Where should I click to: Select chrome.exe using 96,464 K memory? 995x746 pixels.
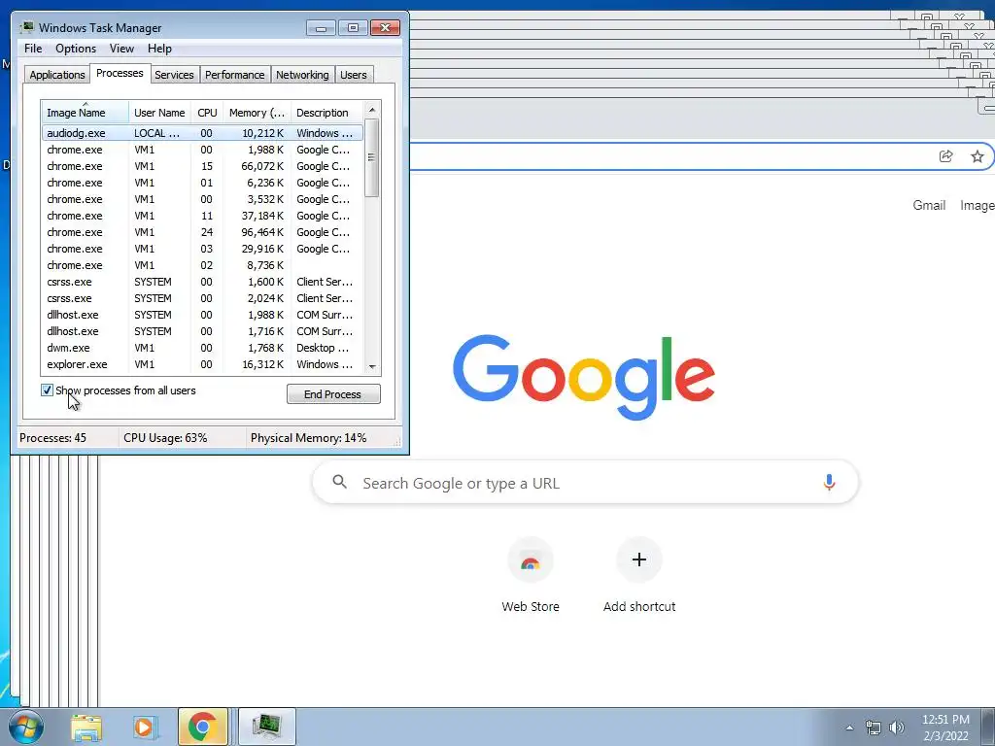click(202, 232)
